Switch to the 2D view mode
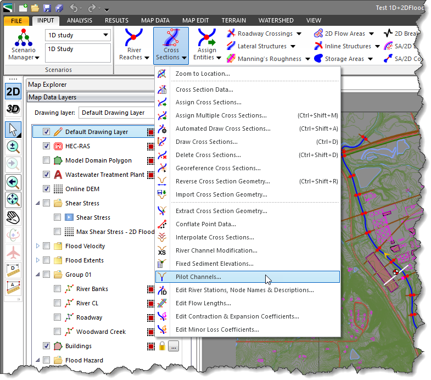 click(x=13, y=92)
